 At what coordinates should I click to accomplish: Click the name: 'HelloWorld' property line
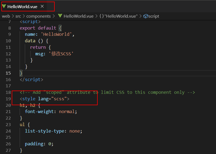(50, 34)
